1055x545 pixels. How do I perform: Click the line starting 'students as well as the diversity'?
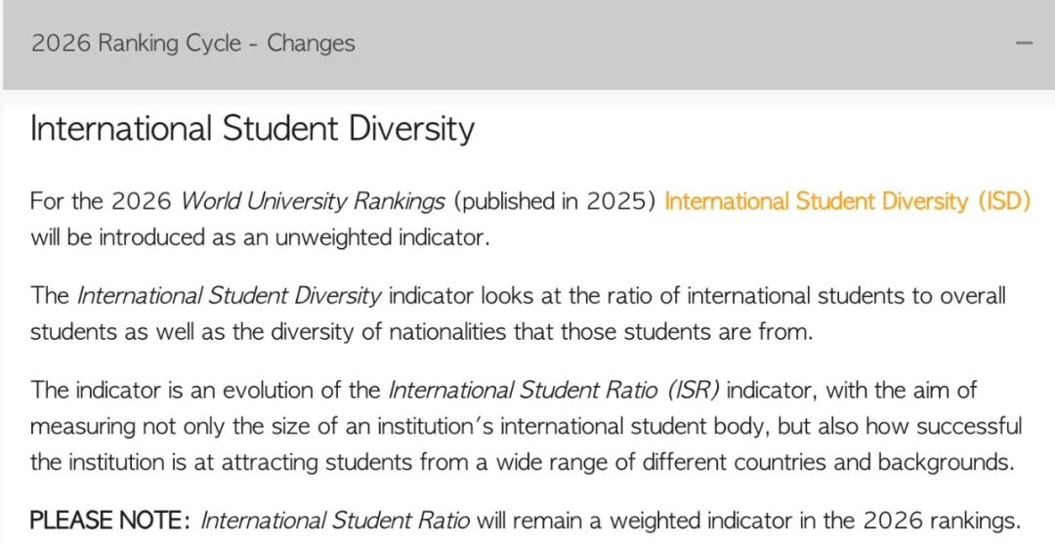421,332
